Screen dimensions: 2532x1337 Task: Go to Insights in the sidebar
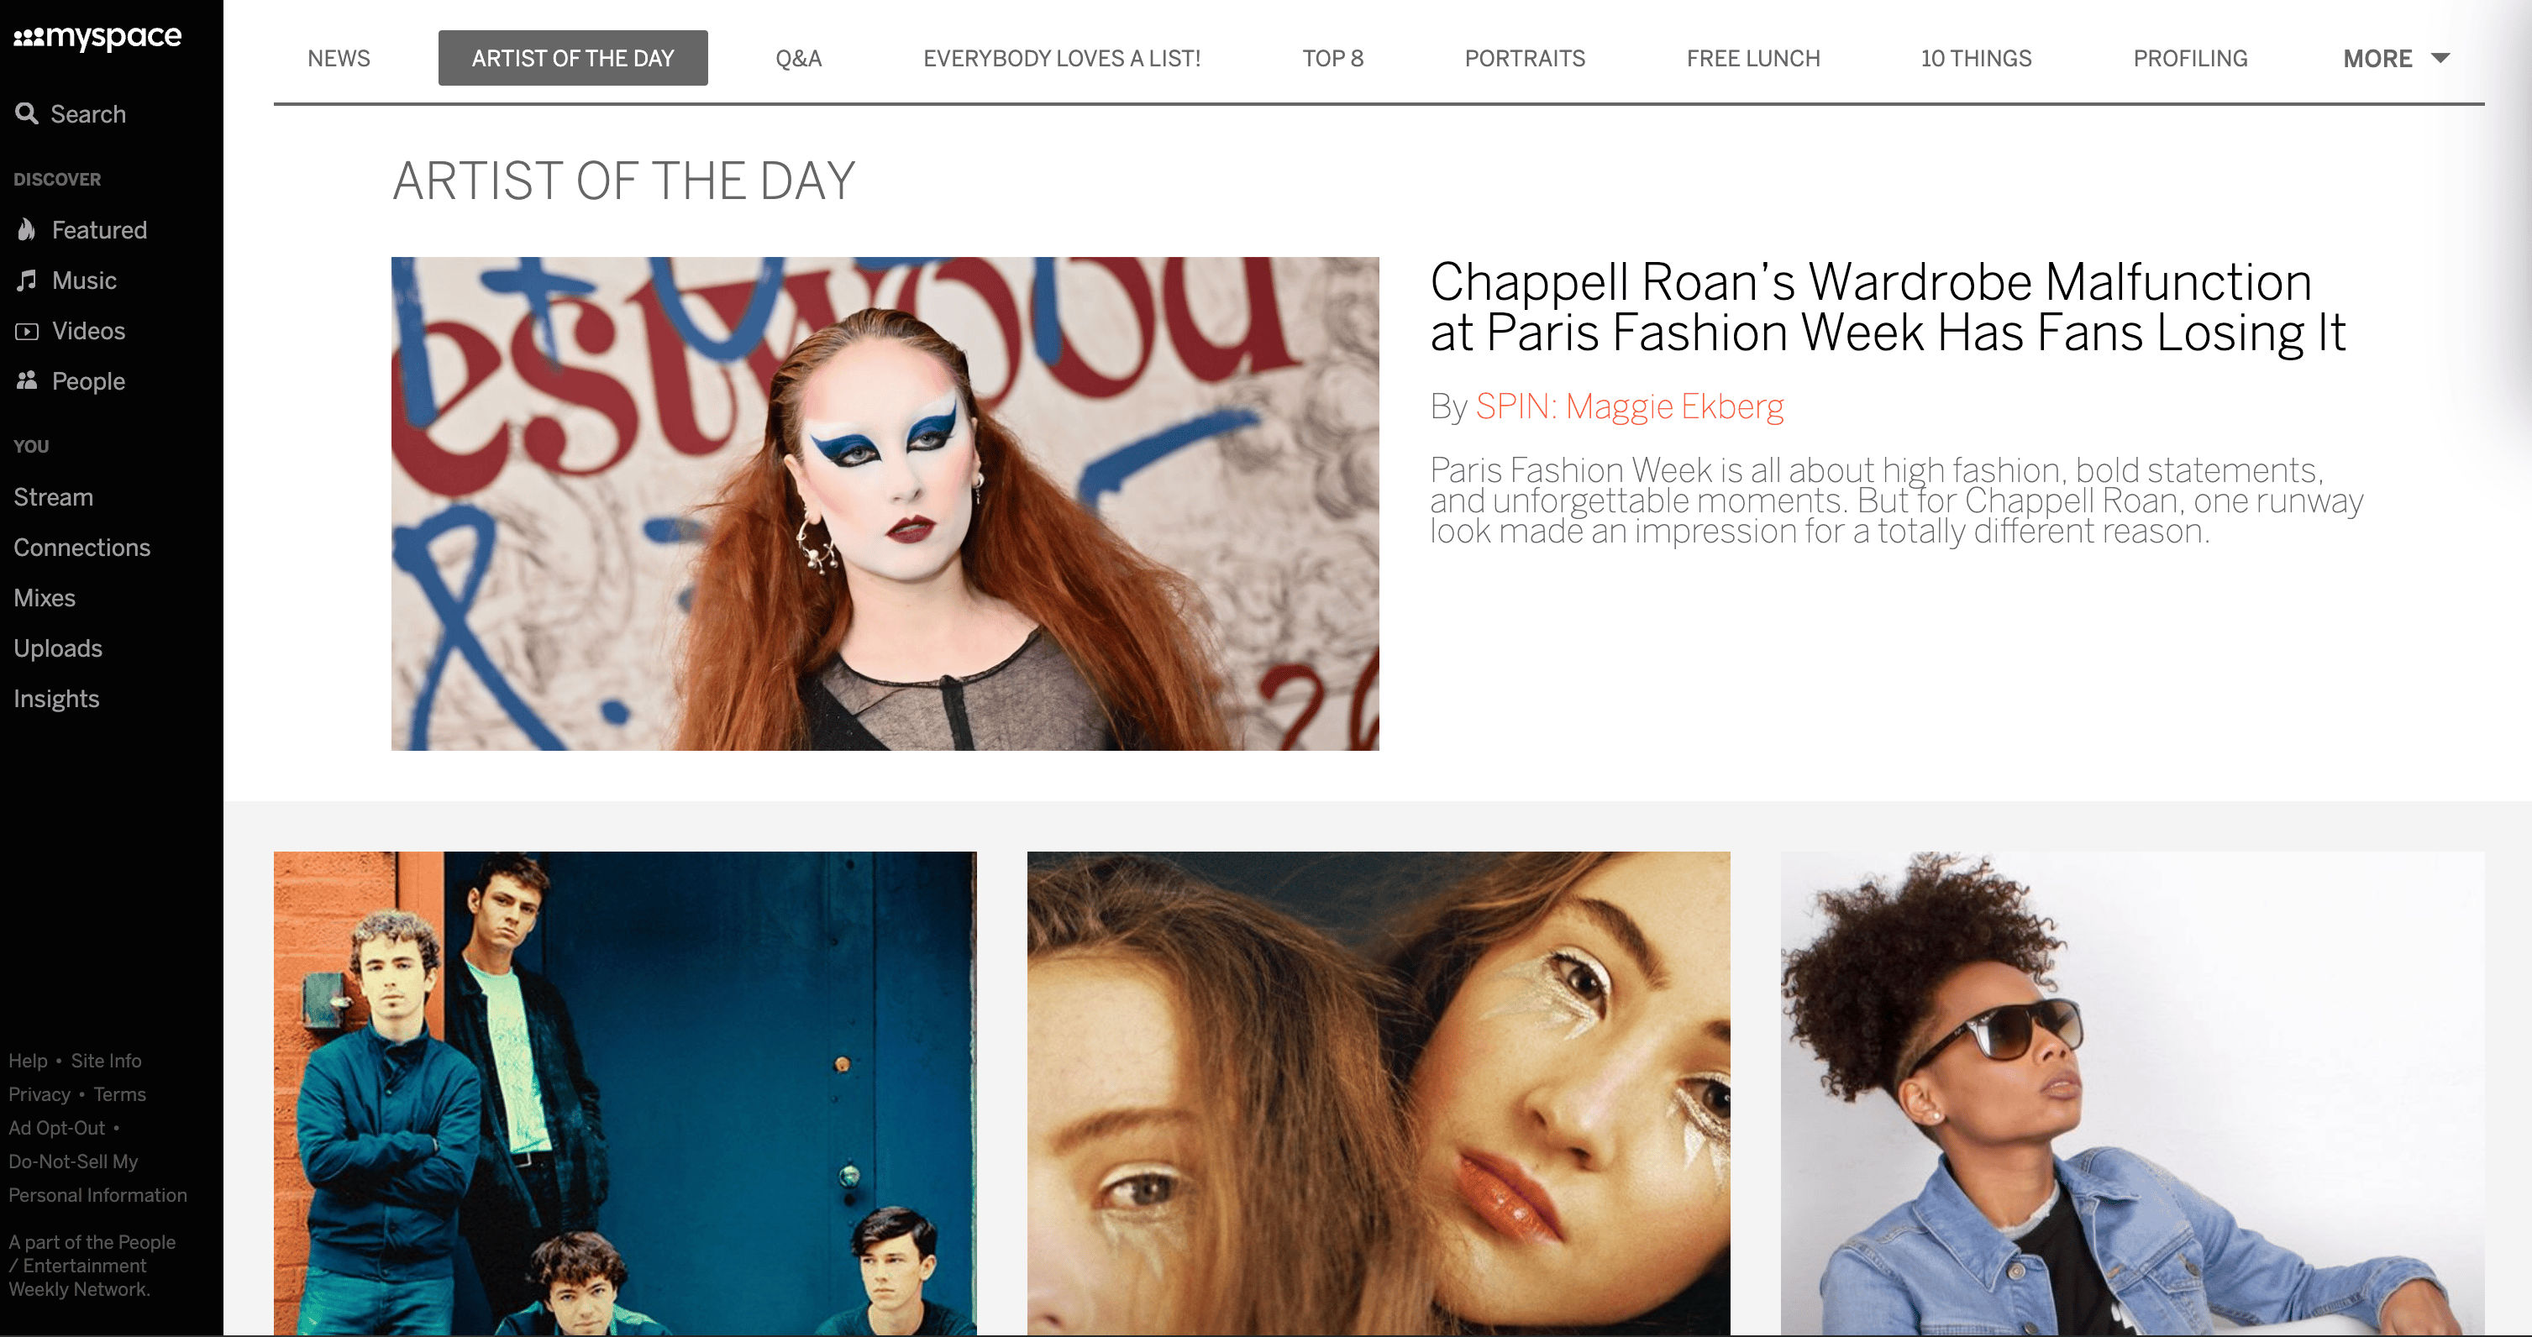pyautogui.click(x=56, y=699)
